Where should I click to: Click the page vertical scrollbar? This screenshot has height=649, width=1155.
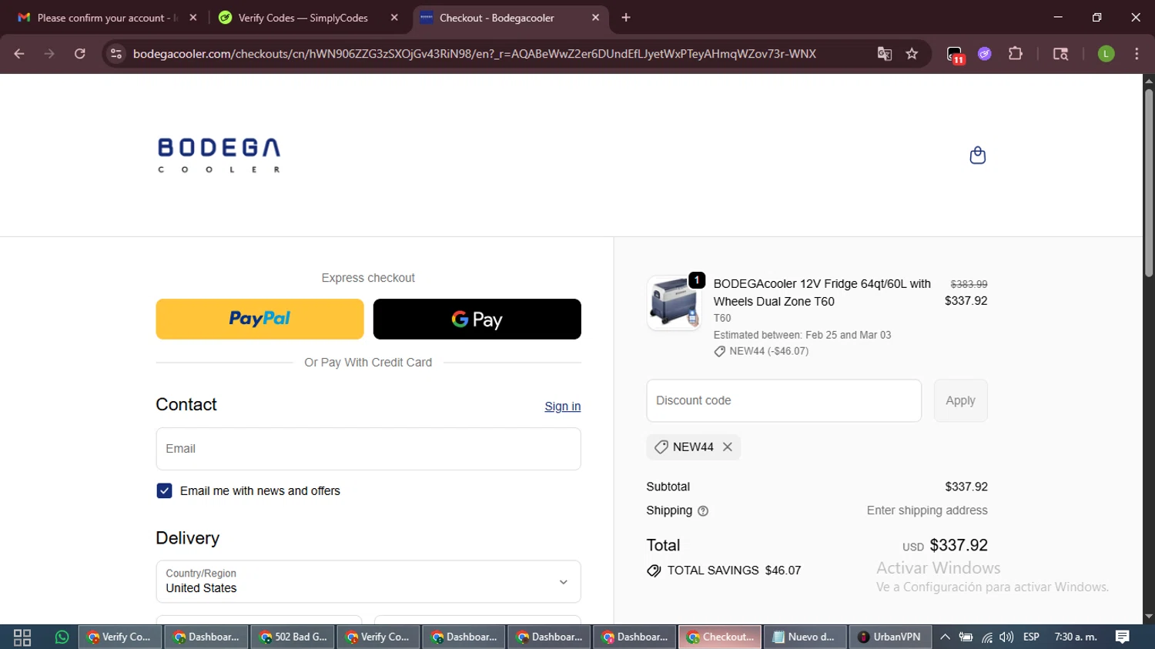(x=1149, y=183)
